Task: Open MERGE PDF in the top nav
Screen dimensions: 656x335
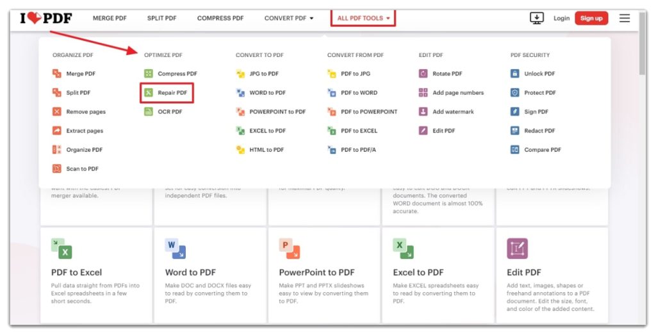Action: (x=110, y=18)
